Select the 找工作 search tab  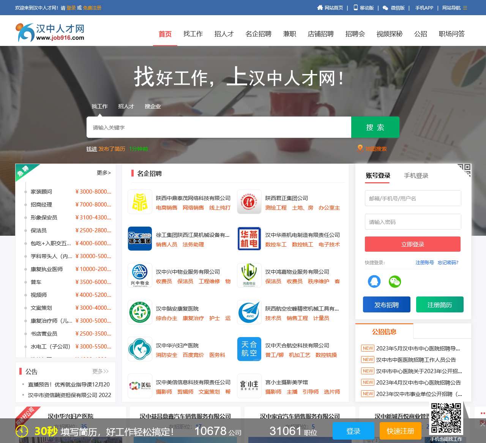point(99,106)
